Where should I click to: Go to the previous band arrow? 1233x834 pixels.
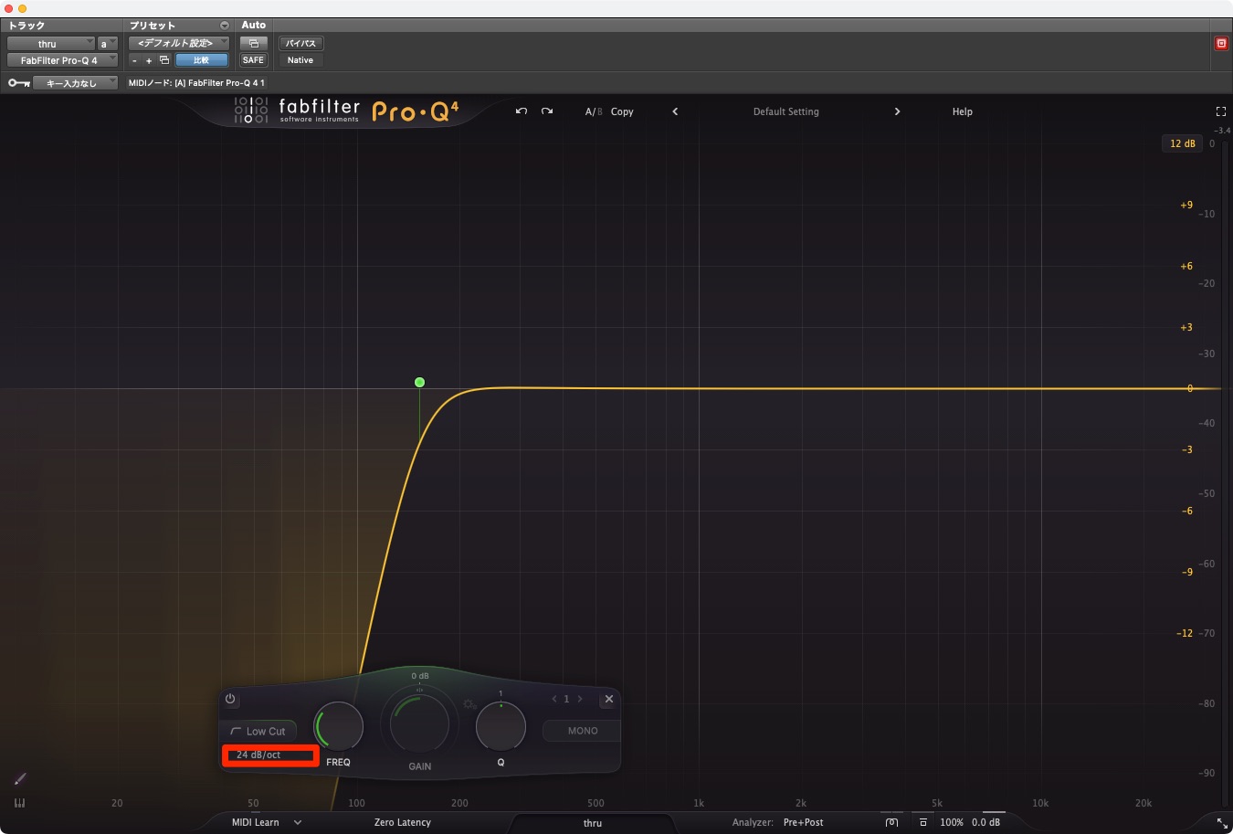coord(553,699)
